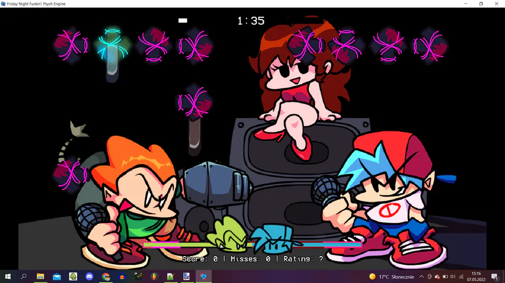Restore down the Psych Engine window
This screenshot has height=283, width=505.
point(481,3)
